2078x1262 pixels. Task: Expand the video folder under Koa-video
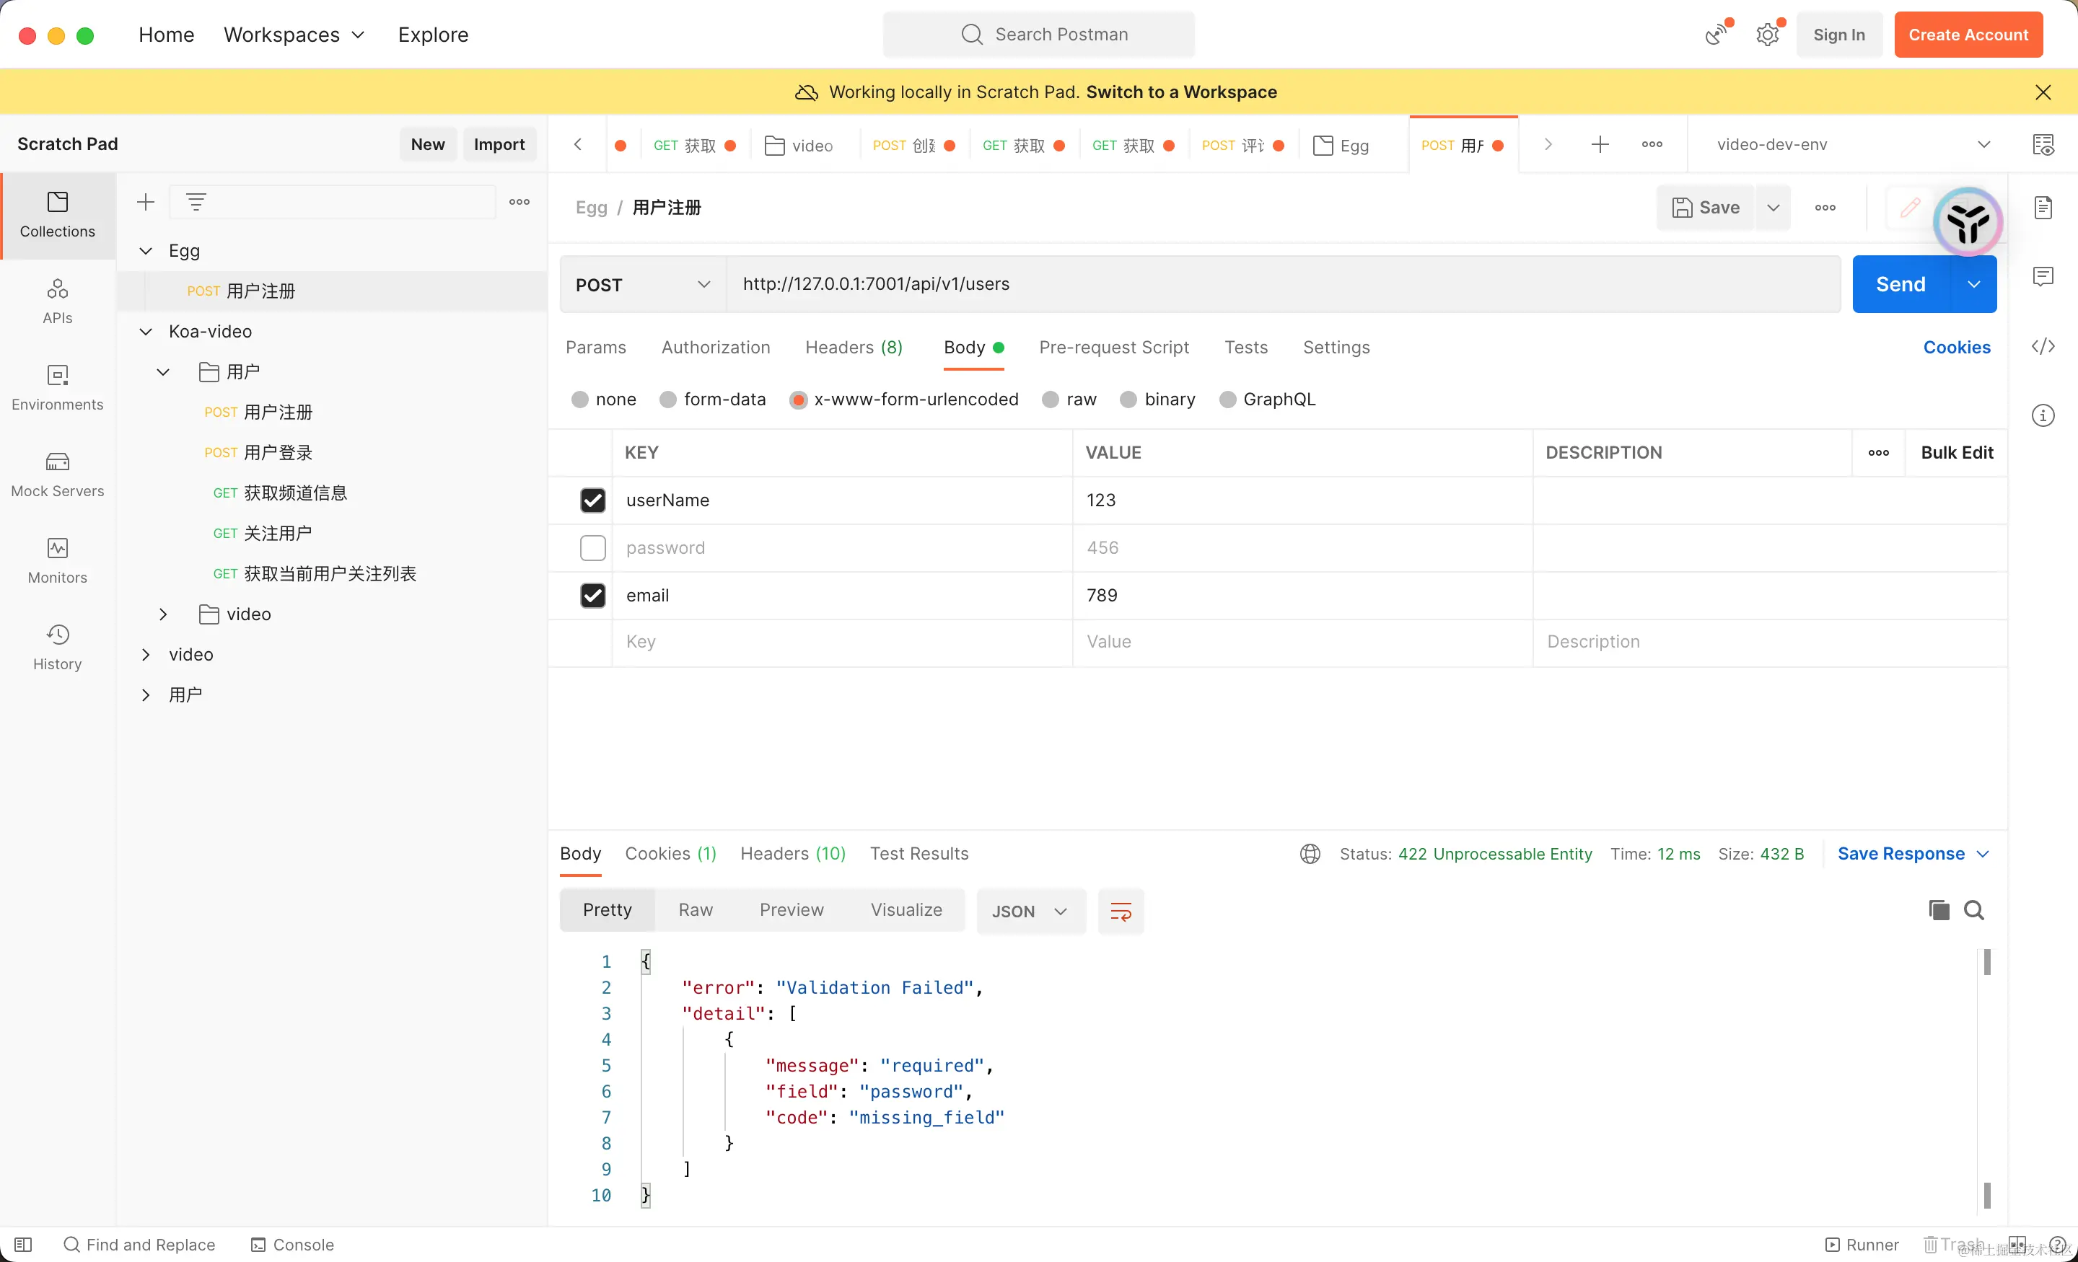tap(163, 614)
